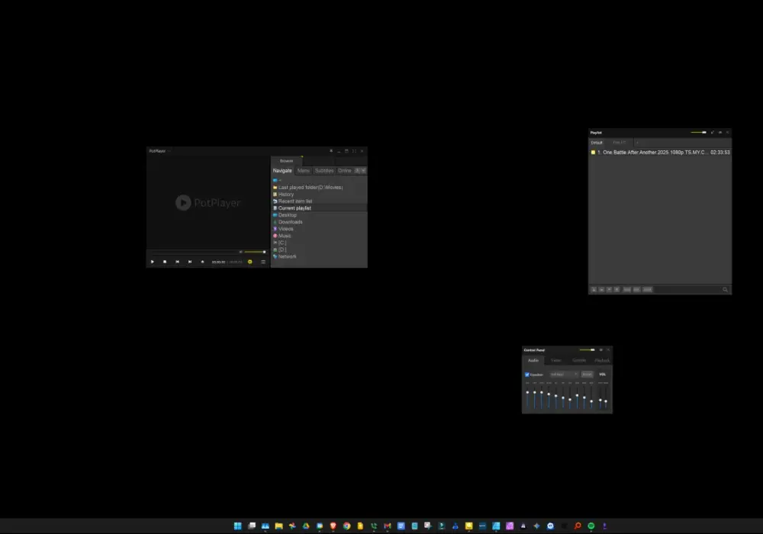The height and width of the screenshot is (534, 763).
Task: Click the player volume slider
Action: click(256, 252)
